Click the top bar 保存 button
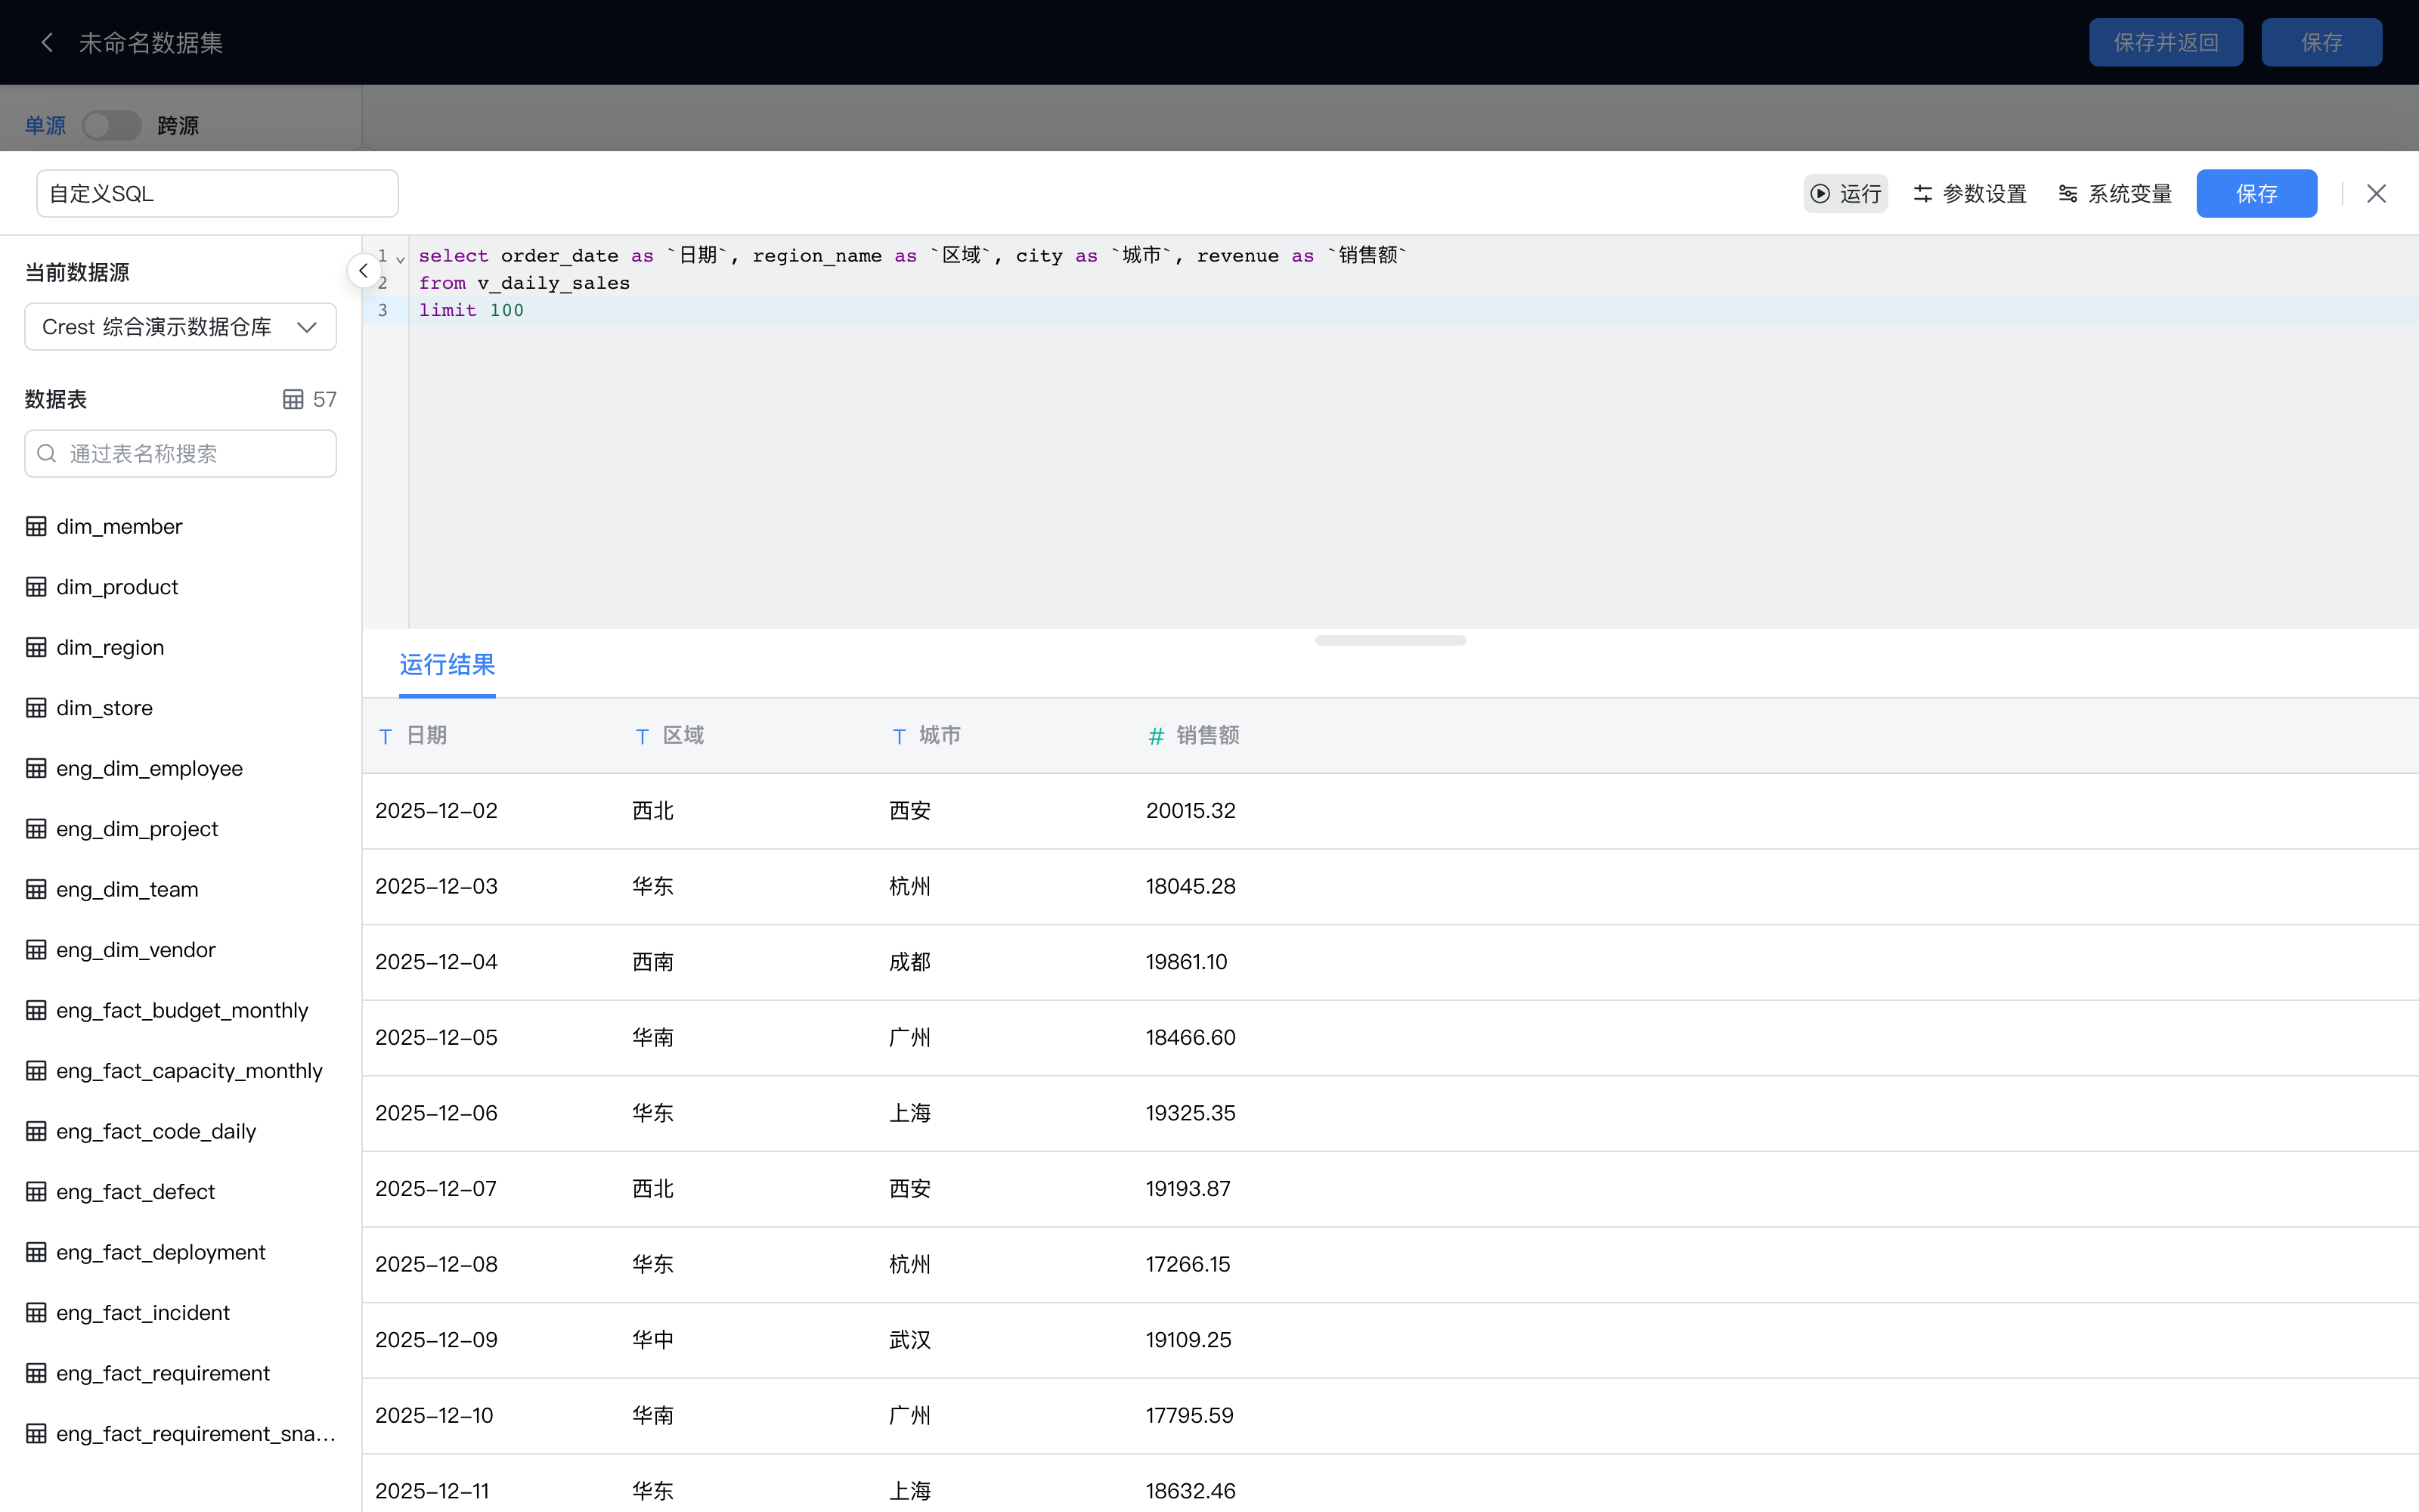 point(2321,42)
